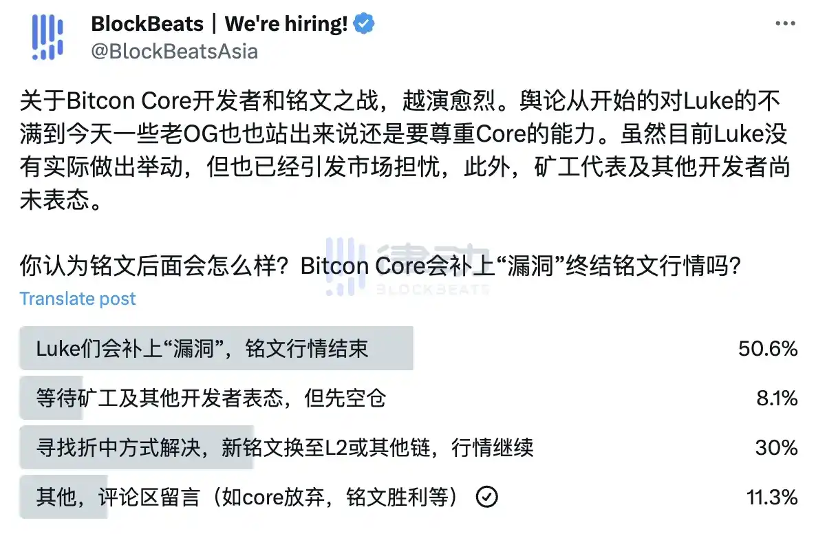Image resolution: width=816 pixels, height=534 pixels.
Task: Click the blue verified badge
Action: pyautogui.click(x=364, y=25)
